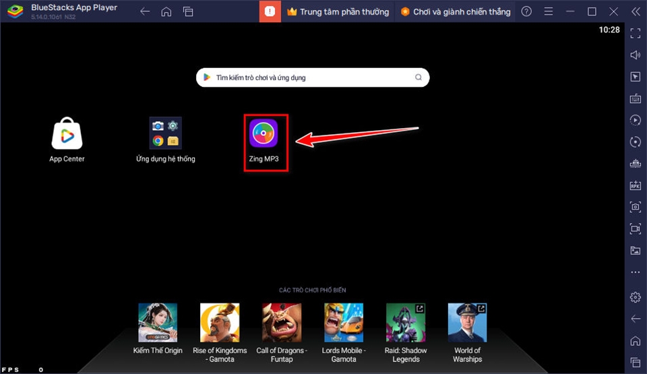
Task: Toggle mouse cursor lock in sidebar
Action: 636,77
